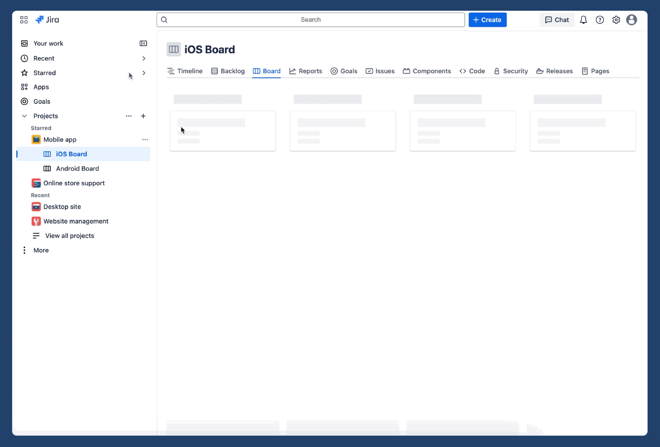Screen dimensions: 660x447
Task: Click the plus icon next to Projects
Action: coord(143,116)
